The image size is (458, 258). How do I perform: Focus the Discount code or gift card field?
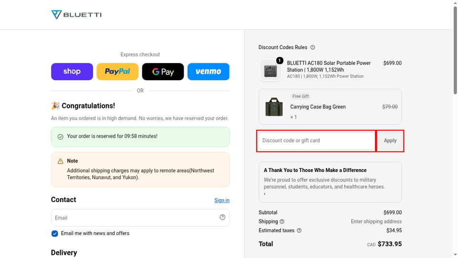[317, 140]
